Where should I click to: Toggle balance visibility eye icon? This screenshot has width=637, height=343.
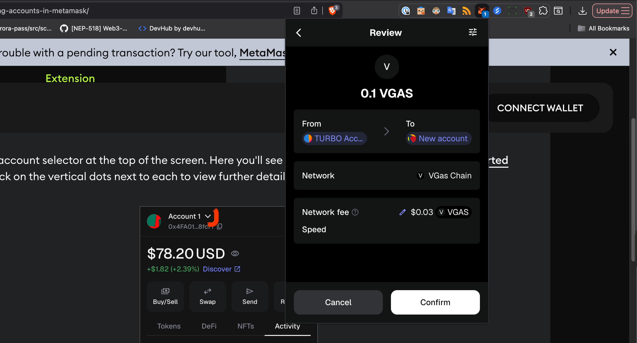tap(235, 254)
